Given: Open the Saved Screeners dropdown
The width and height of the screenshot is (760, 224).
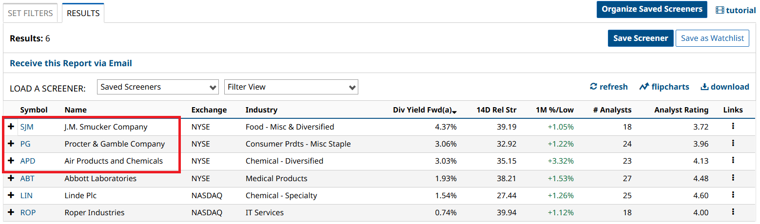Looking at the screenshot, I should 158,87.
